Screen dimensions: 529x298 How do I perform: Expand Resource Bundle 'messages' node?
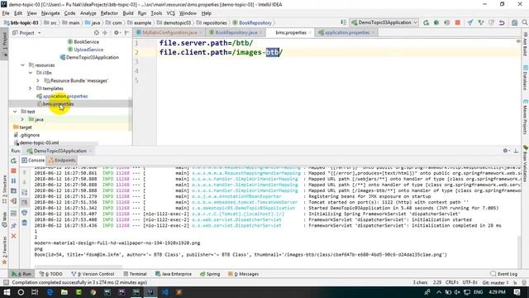(38, 80)
